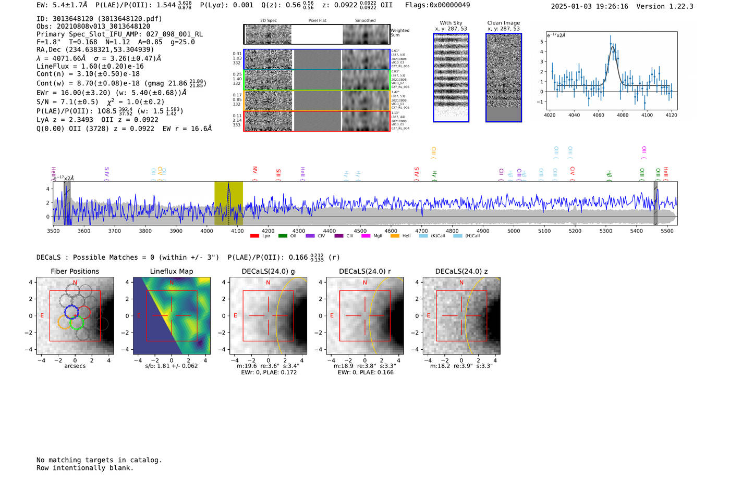Click the red CIV line label near 5190
The image size is (730, 496).
573,173
